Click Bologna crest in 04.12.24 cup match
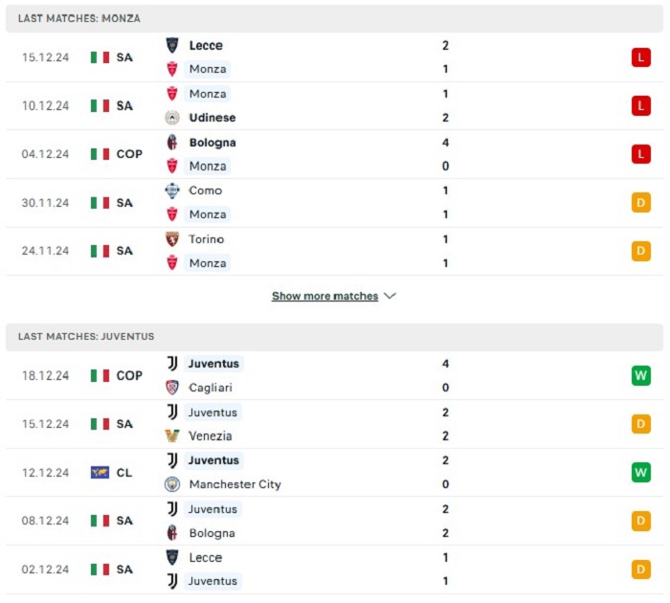Screen dimensions: 670x603 [172, 143]
